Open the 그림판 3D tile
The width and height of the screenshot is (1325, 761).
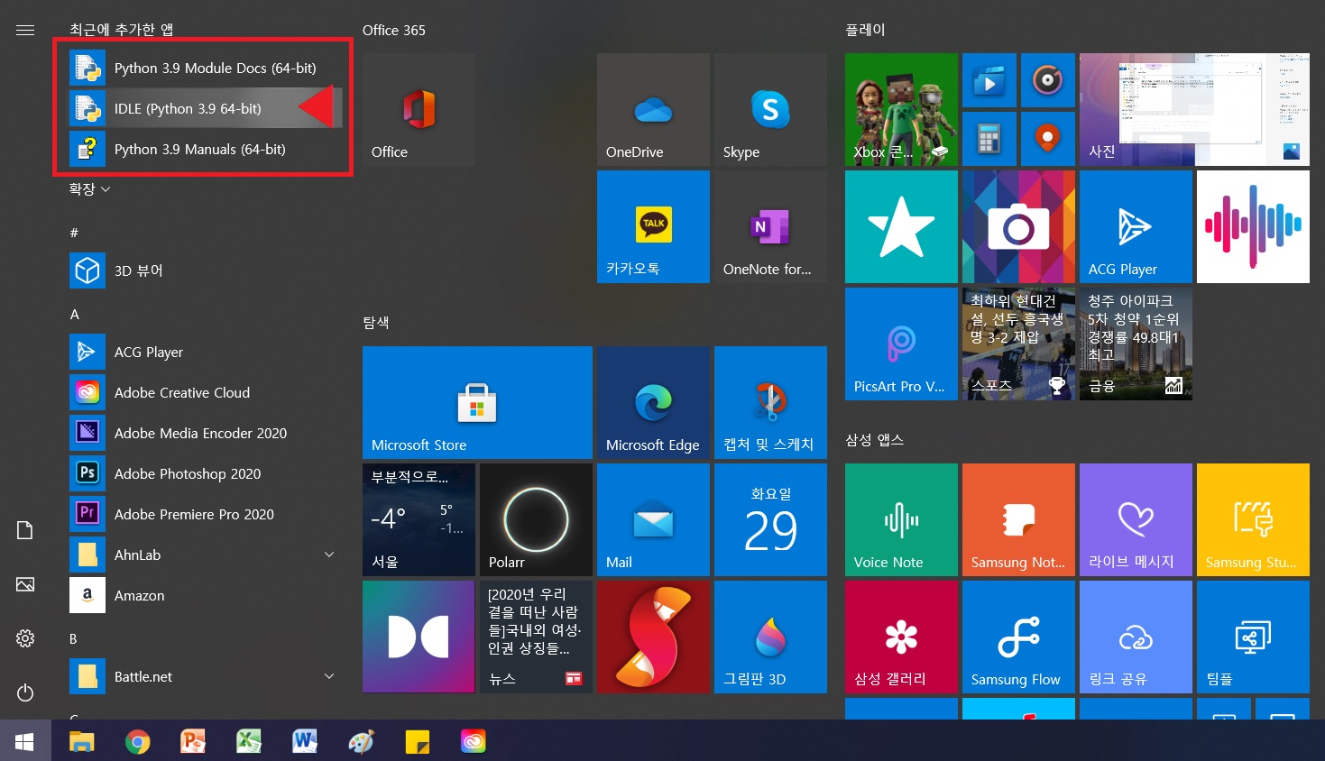point(770,637)
